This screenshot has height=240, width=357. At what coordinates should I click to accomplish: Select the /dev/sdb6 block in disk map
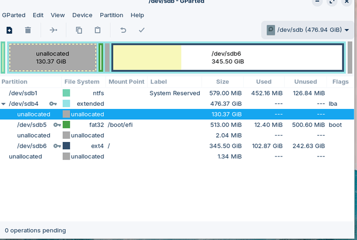(x=228, y=57)
